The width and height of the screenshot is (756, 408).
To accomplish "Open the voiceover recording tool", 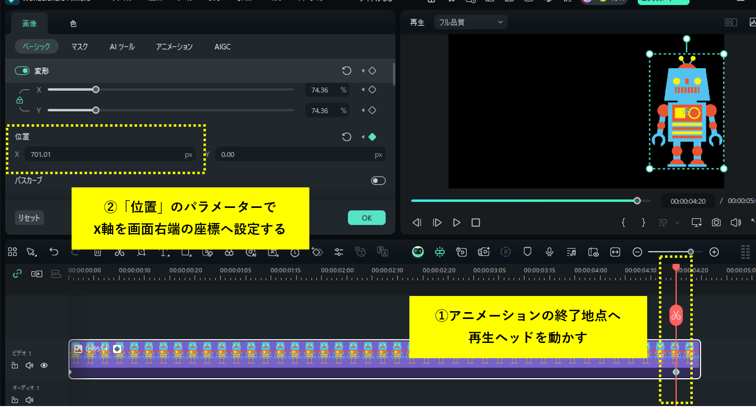I will click(549, 252).
